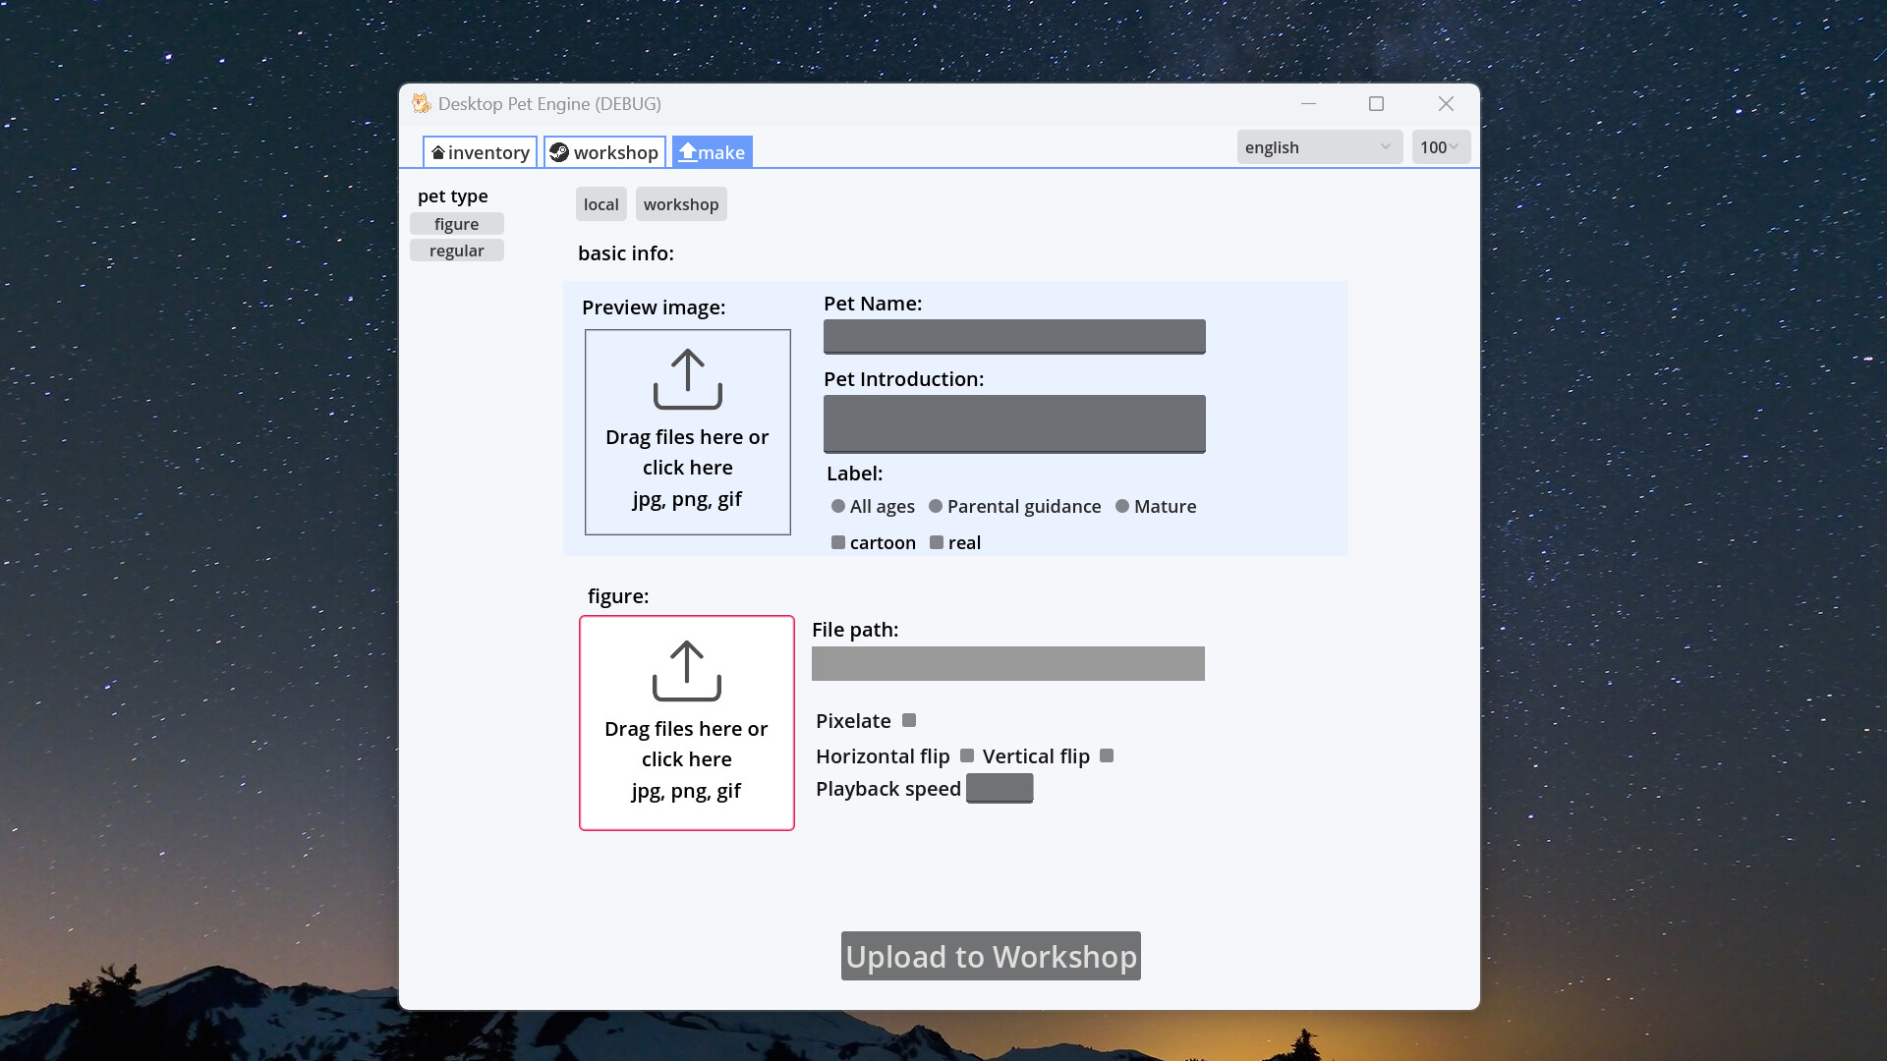Select the Mature rating
The height and width of the screenshot is (1061, 1887).
tap(1122, 506)
